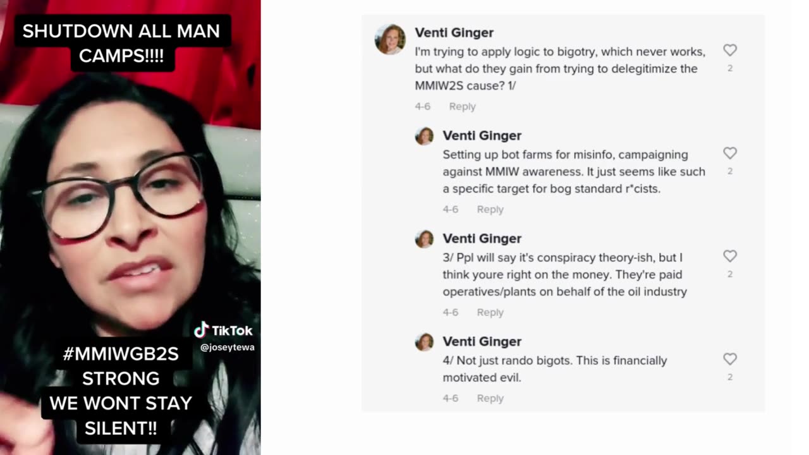Open avatar beside the 3/ reply

424,239
